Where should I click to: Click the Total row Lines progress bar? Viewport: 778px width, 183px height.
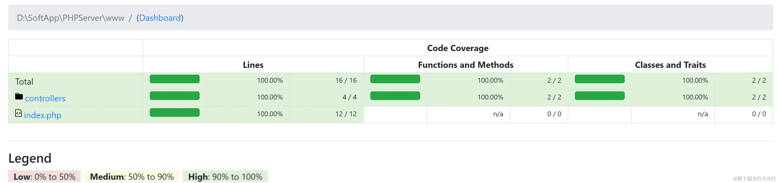coord(175,79)
